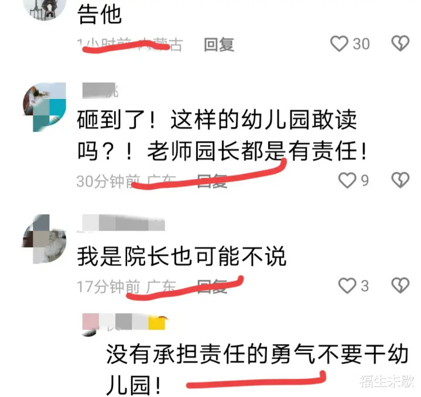Open blurred username above '我是院长' comment
Image resolution: width=421 pixels, height=397 pixels.
123,223
